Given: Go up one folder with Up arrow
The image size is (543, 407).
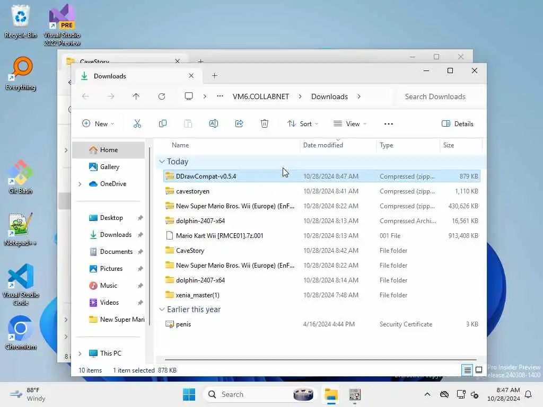Looking at the screenshot, I should coord(136,96).
